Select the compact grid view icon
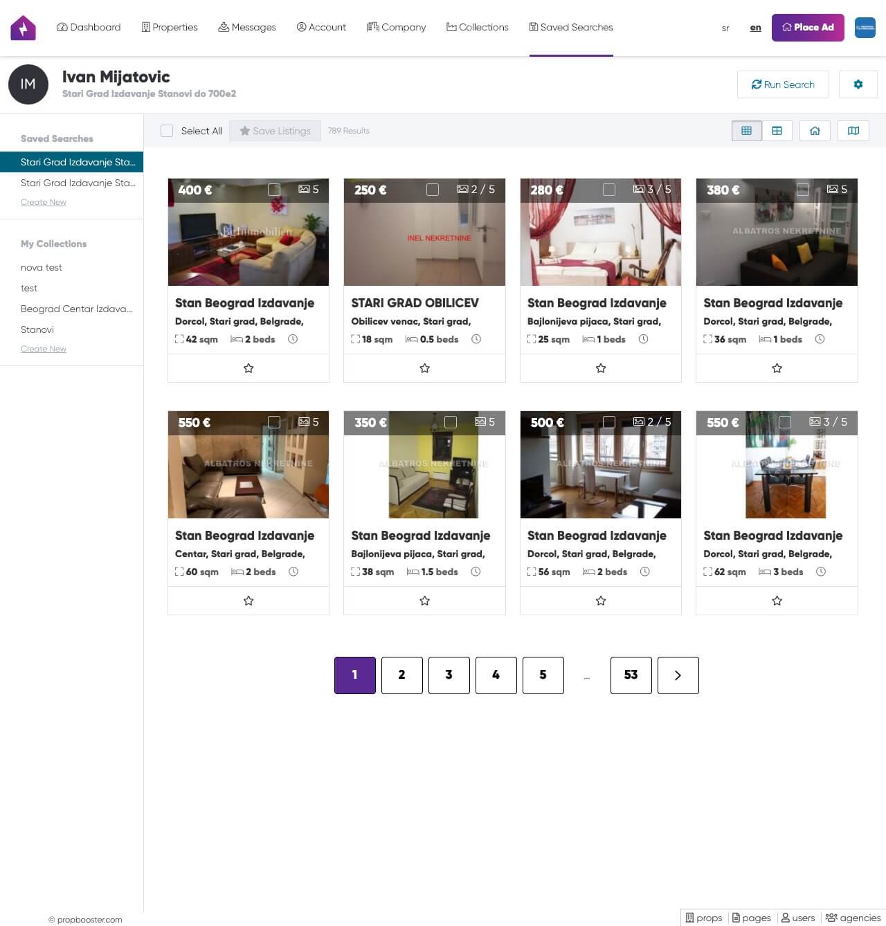The image size is (886, 926). point(746,131)
